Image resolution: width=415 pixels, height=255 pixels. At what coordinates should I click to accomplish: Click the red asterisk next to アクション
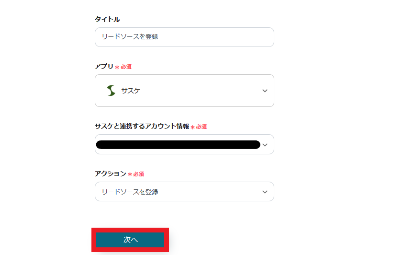tap(130, 174)
